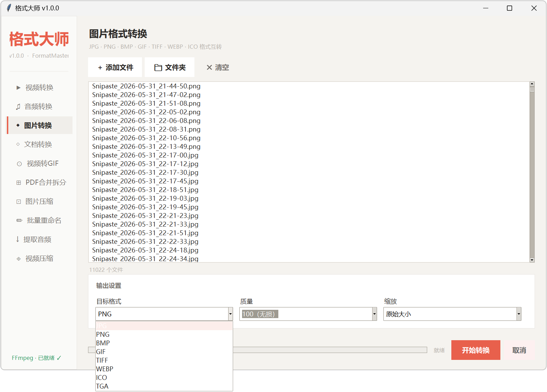Click the document conversion diamond outline icon
This screenshot has width=547, height=392.
coord(18,144)
